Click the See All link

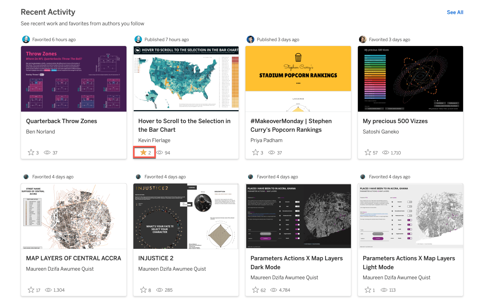coord(455,12)
